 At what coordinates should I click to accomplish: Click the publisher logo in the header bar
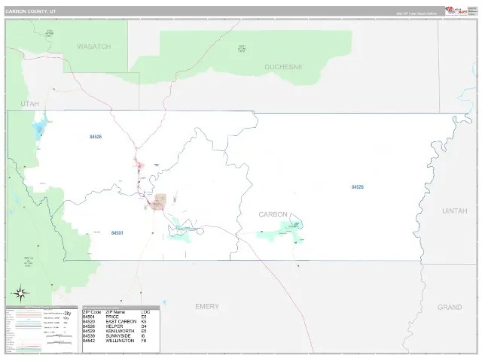tap(456, 11)
